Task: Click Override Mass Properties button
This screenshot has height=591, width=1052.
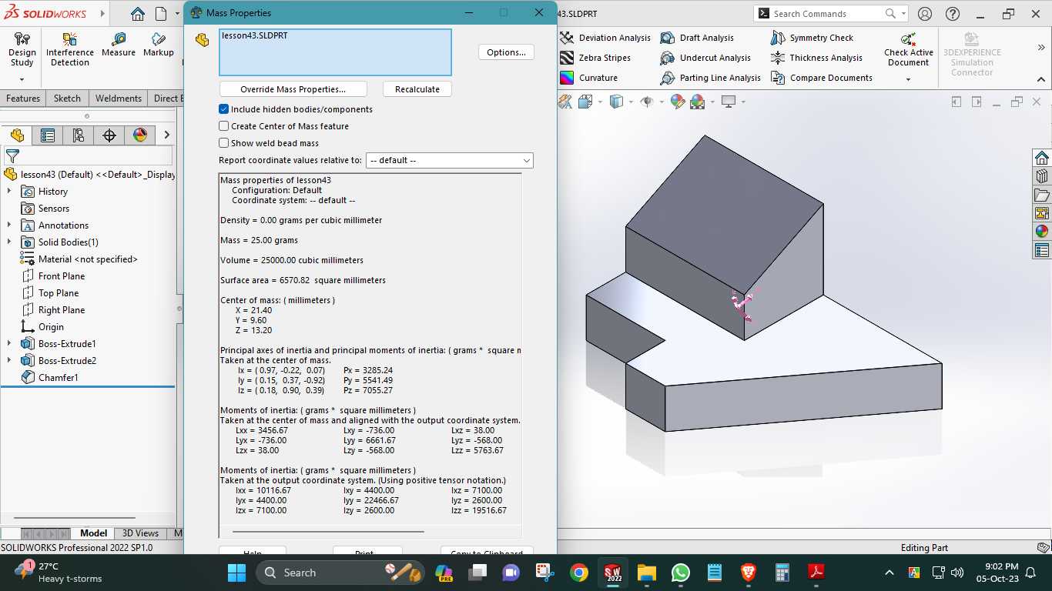Action: click(293, 89)
